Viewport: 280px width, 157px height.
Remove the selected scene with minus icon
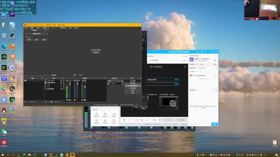pyautogui.click(x=28, y=102)
